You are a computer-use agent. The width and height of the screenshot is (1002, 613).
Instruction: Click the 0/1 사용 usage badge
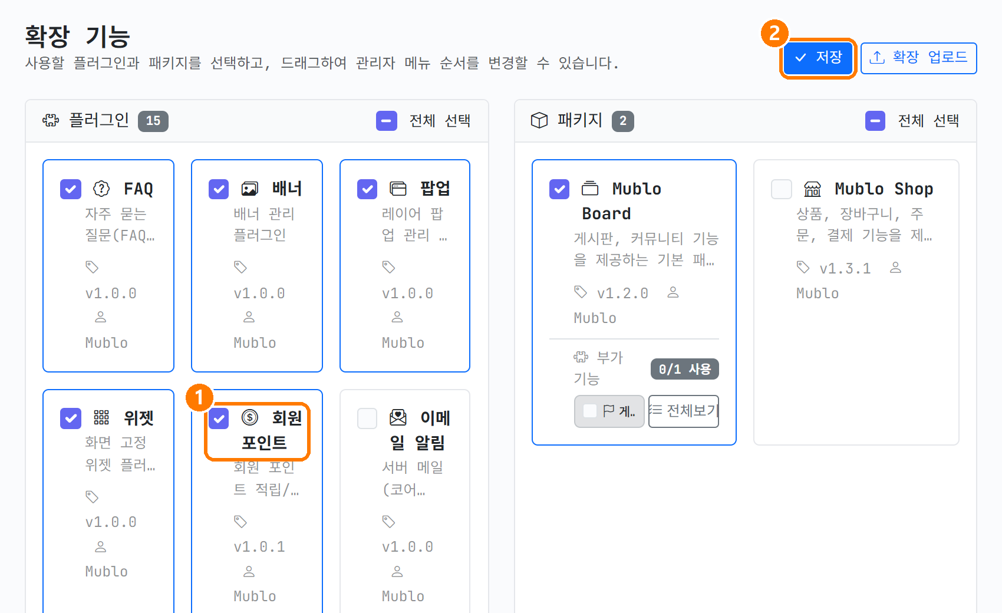pos(685,369)
